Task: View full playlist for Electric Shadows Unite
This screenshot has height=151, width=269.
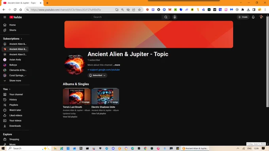Action: tap(99, 114)
